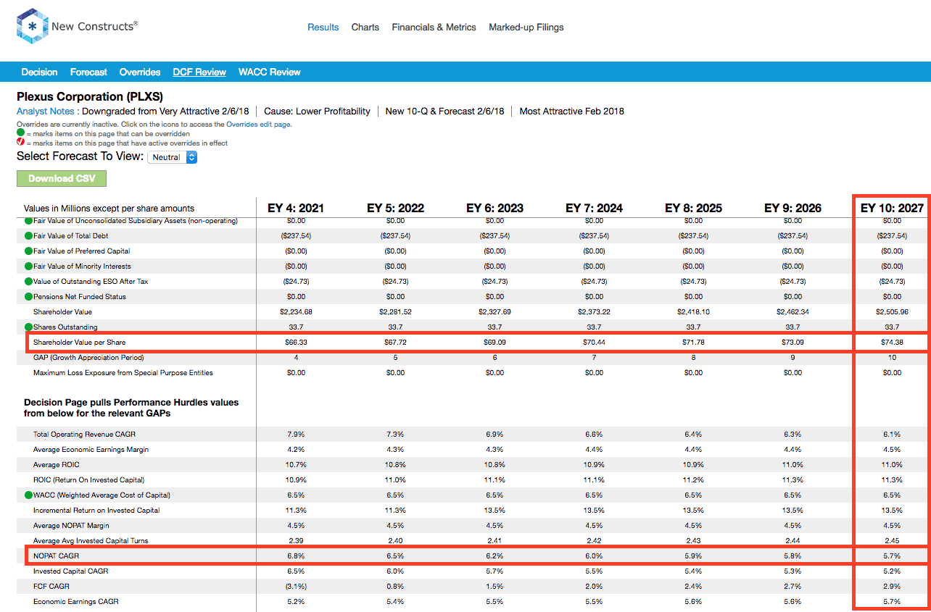Click the Plexus Corporation (PLXS) heading
Image resolution: width=931 pixels, height=612 pixels.
(x=90, y=96)
